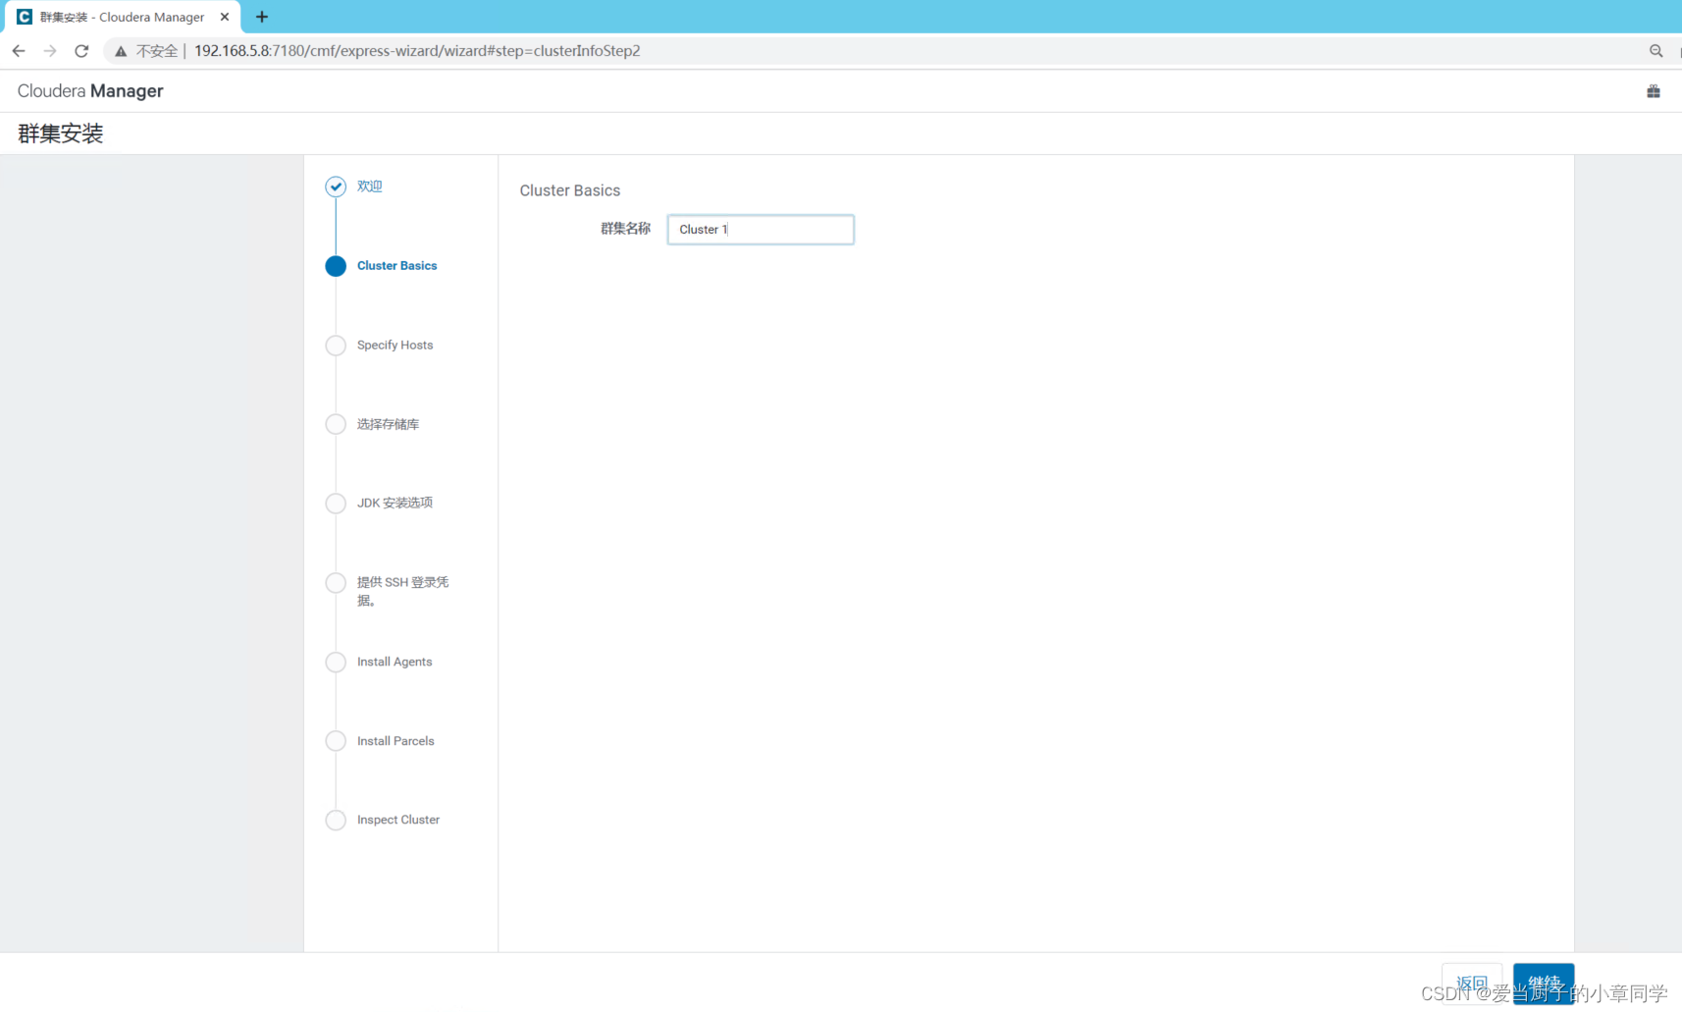Click the 不安全 security label

click(x=157, y=51)
